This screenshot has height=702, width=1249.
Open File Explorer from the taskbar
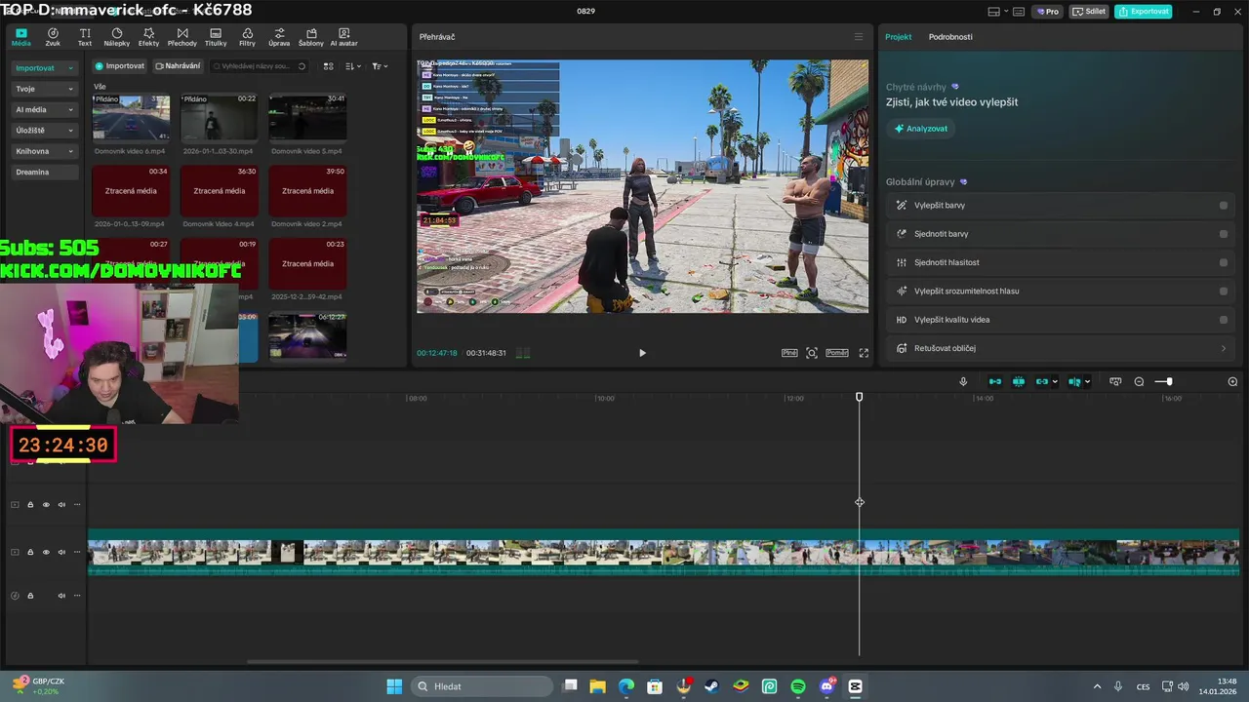pyautogui.click(x=597, y=686)
